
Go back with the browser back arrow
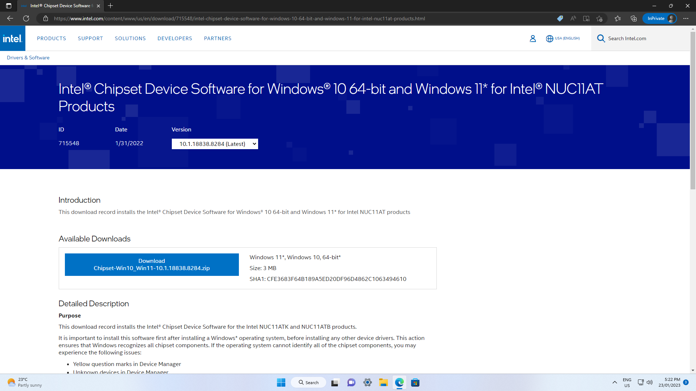[10, 18]
